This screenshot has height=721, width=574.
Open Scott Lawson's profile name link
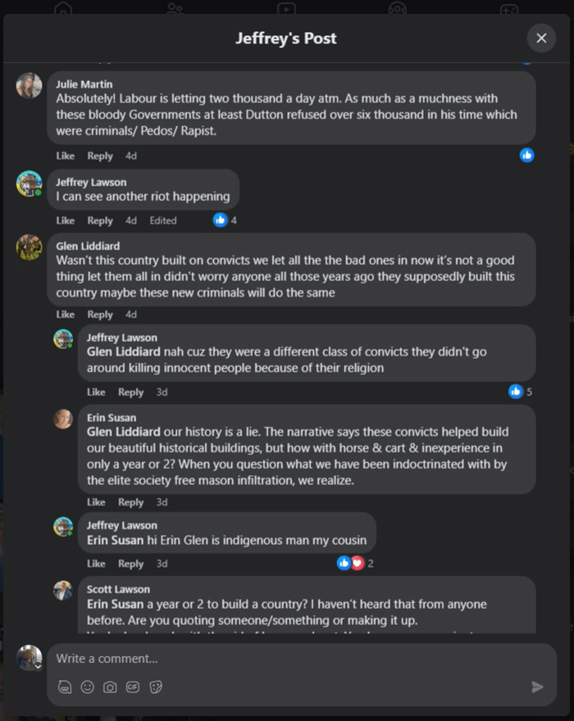point(118,589)
